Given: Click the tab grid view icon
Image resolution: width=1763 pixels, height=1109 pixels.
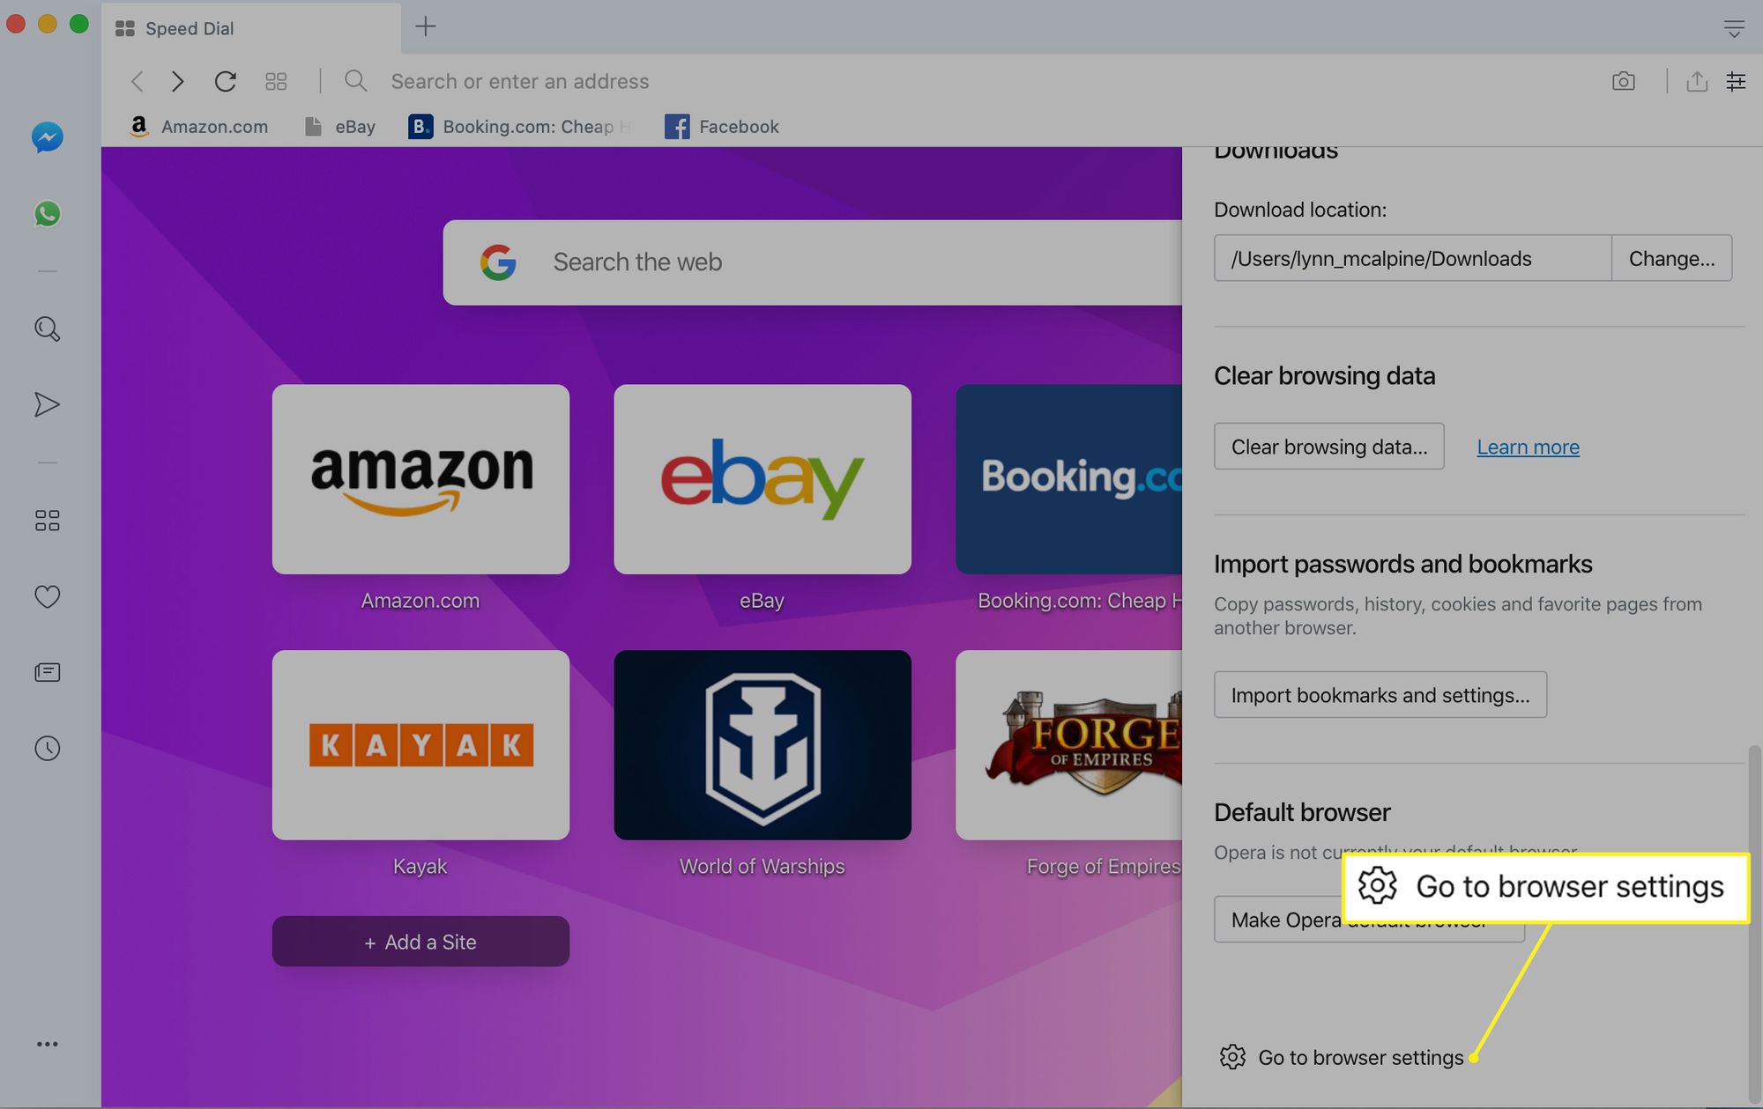Looking at the screenshot, I should tap(276, 80).
